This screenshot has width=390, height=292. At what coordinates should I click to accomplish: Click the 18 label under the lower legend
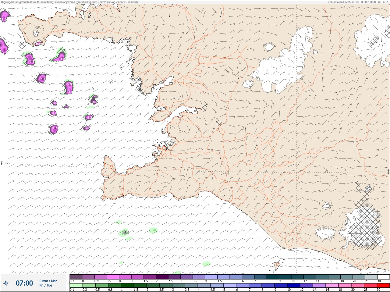[x=340, y=290]
